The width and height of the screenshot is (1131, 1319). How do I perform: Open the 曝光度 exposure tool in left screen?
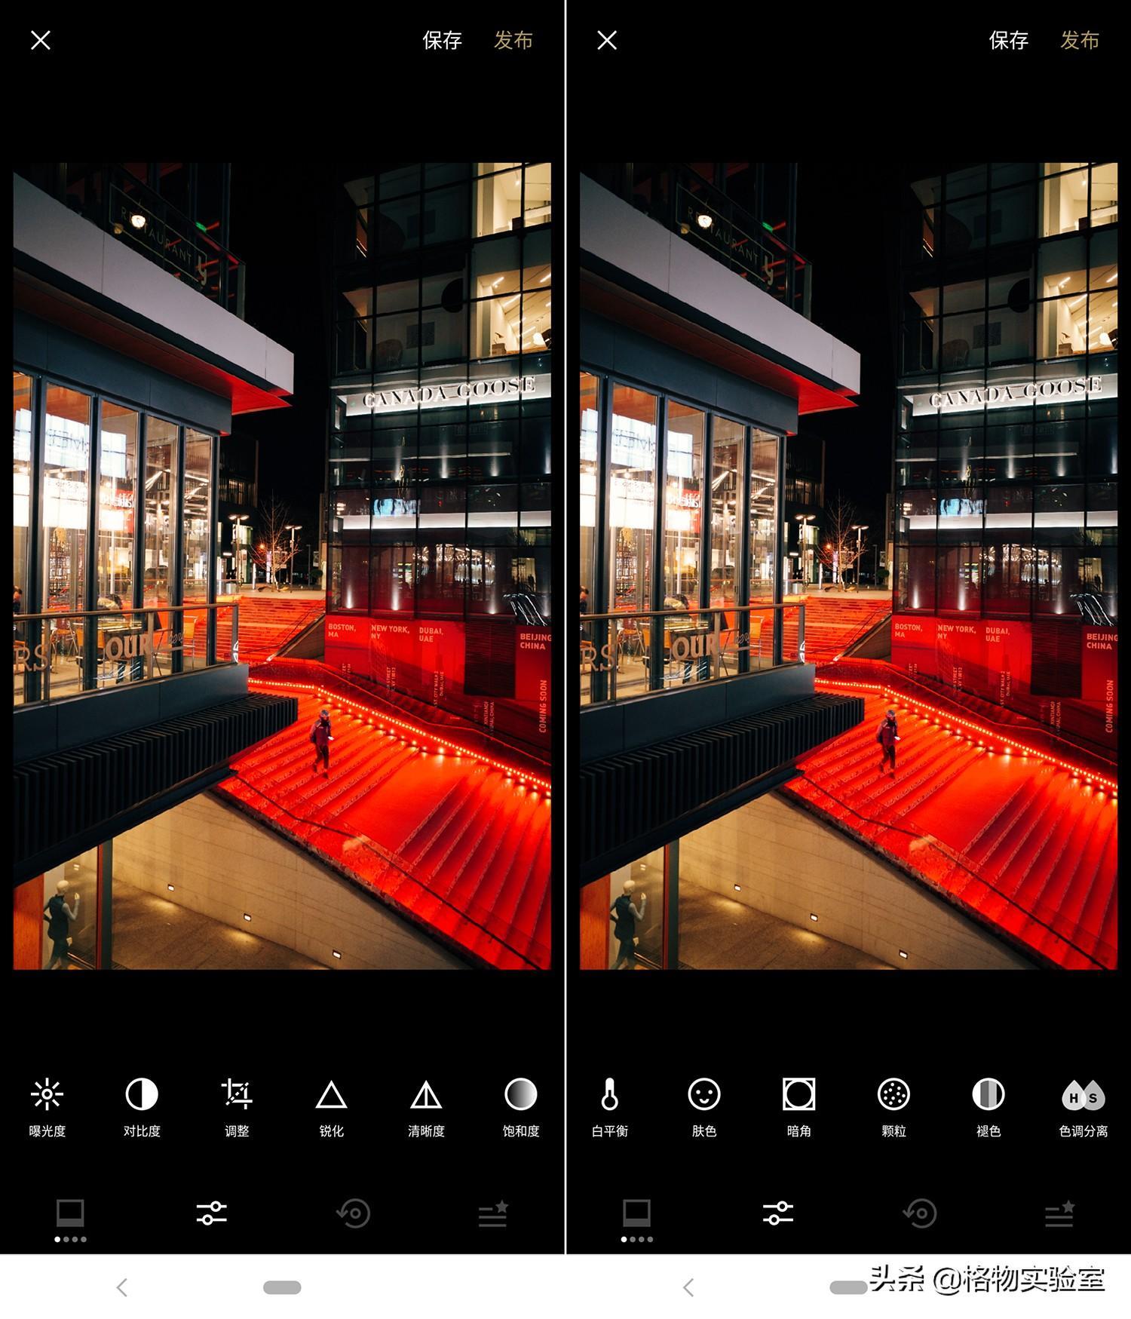click(x=47, y=1106)
